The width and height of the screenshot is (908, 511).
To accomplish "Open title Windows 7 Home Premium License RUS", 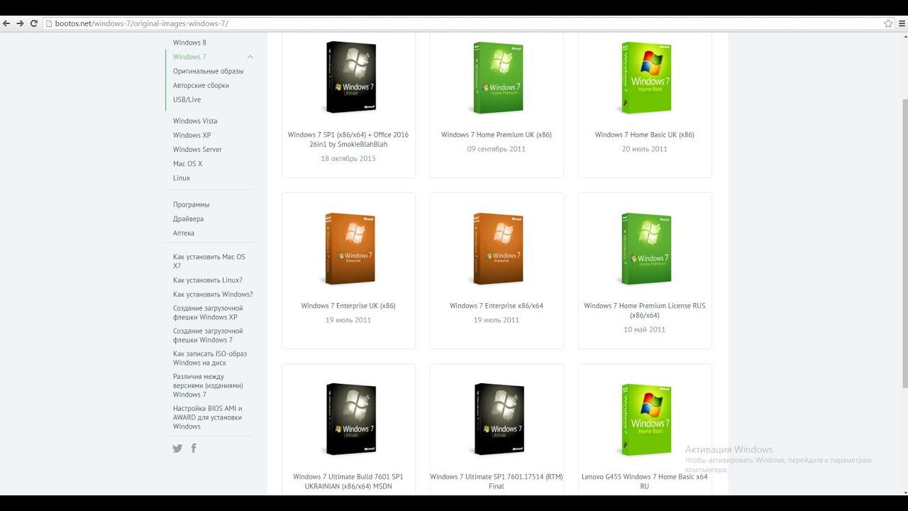I will point(645,310).
